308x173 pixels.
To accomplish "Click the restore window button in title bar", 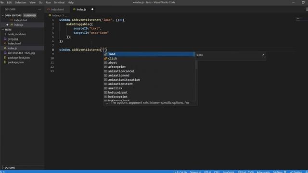I will tap(303, 2).
